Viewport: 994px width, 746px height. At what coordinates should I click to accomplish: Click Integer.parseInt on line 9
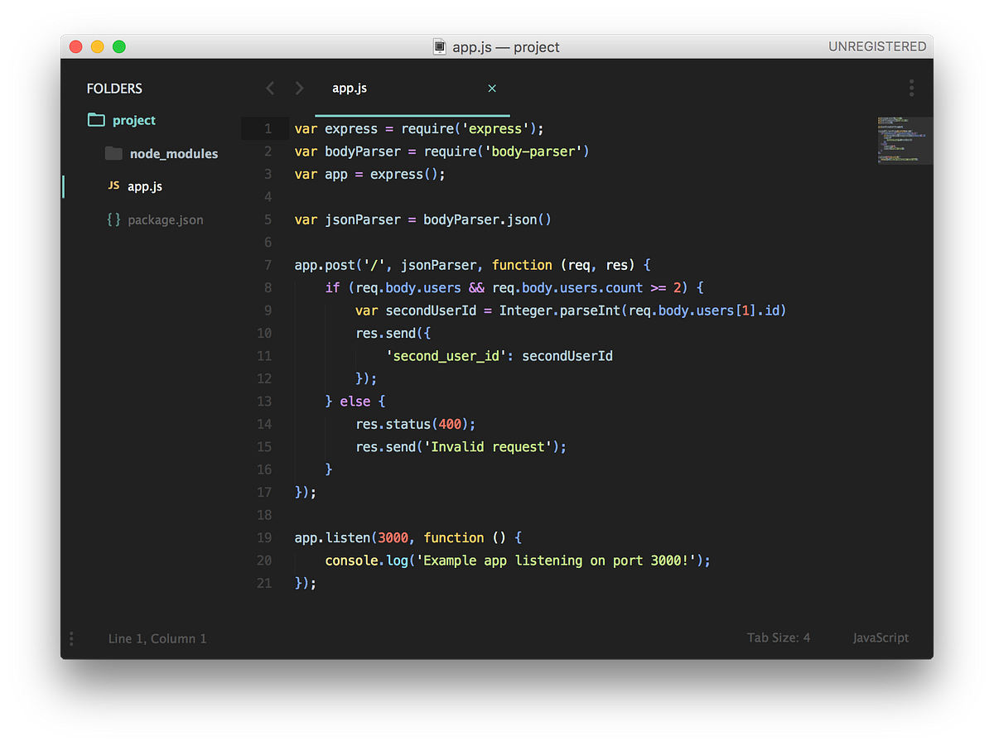click(559, 310)
